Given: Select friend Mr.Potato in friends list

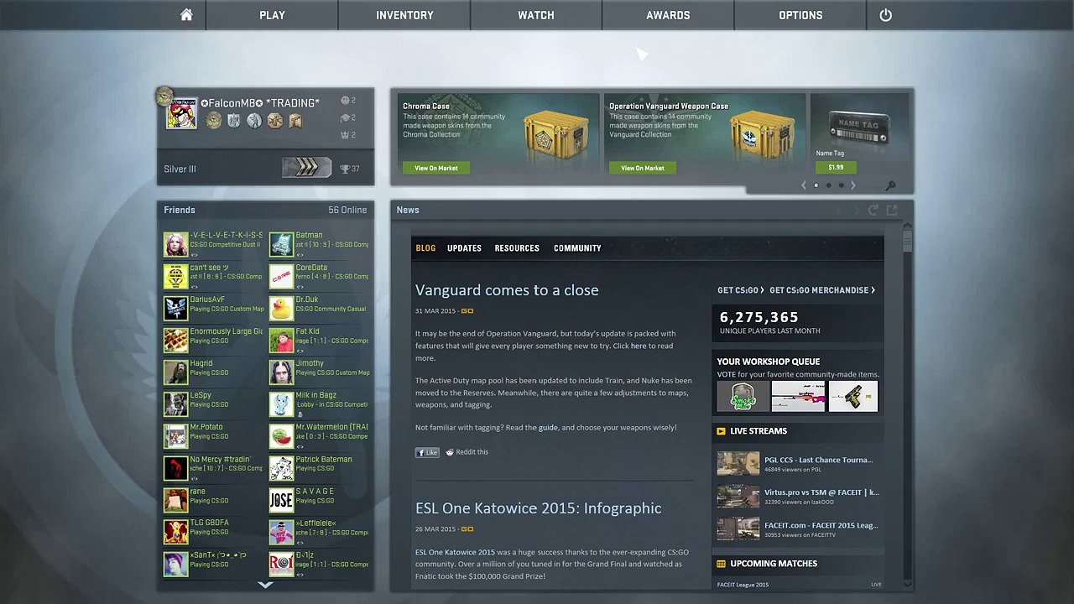Looking at the screenshot, I should tap(213, 435).
